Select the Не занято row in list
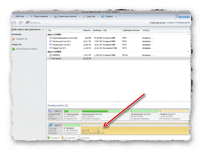 point(118,58)
